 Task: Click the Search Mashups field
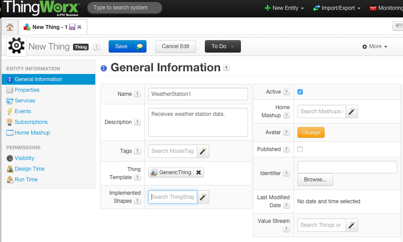tap(322, 111)
